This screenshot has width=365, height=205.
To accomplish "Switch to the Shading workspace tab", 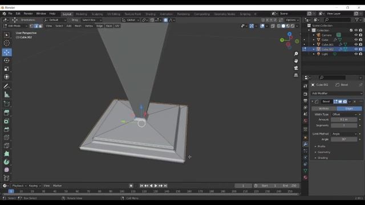I will [x=151, y=14].
